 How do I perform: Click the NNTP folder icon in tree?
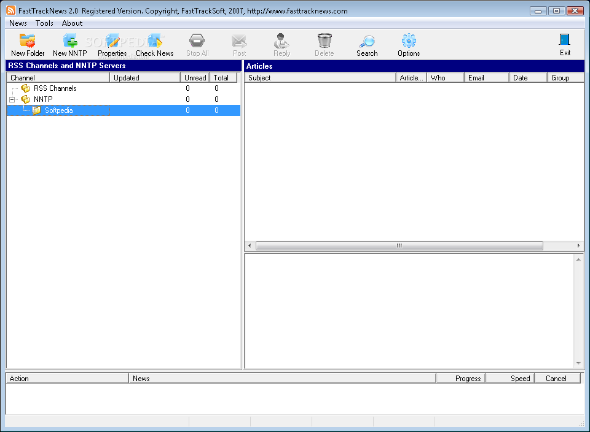26,99
